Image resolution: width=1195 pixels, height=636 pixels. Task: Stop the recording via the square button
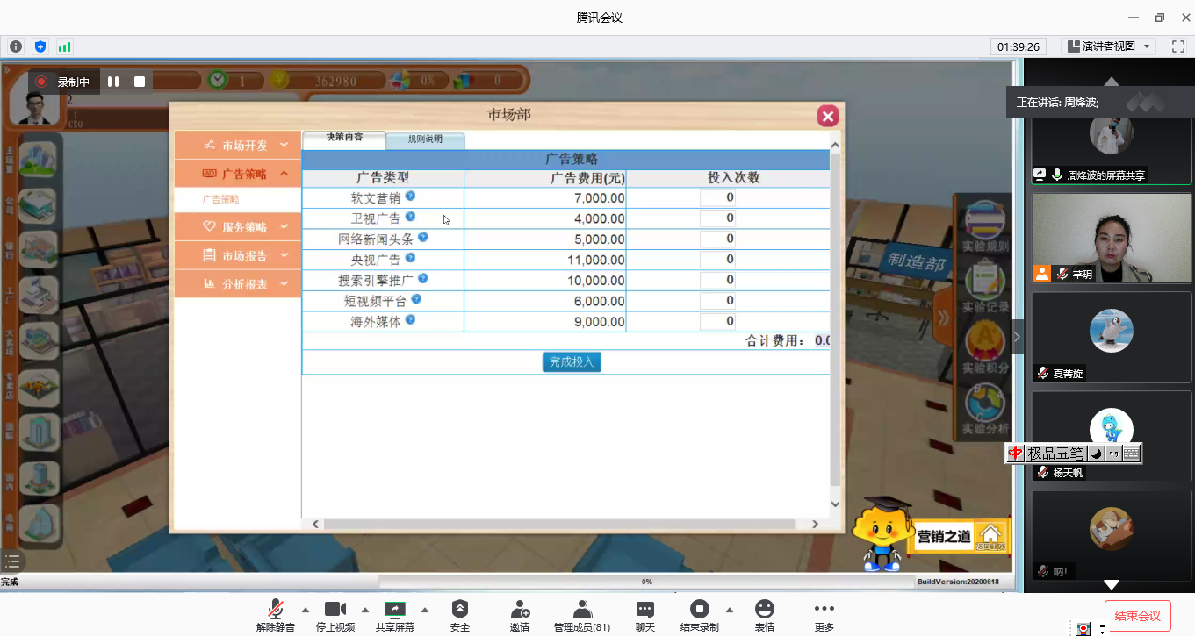pos(140,82)
